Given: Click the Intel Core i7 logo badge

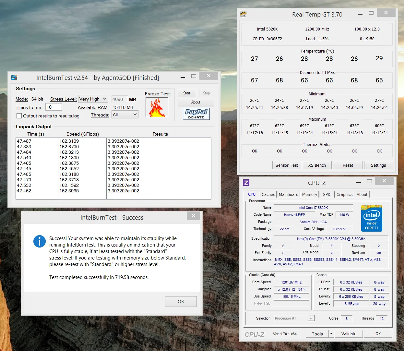Looking at the screenshot, I should [372, 218].
